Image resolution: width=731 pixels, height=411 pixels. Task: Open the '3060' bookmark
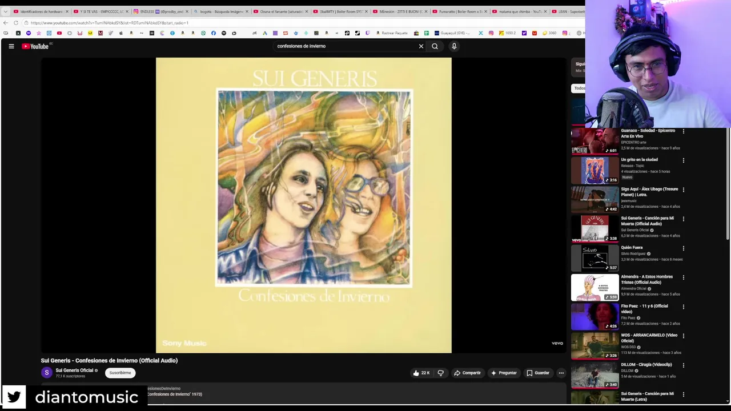point(548,33)
